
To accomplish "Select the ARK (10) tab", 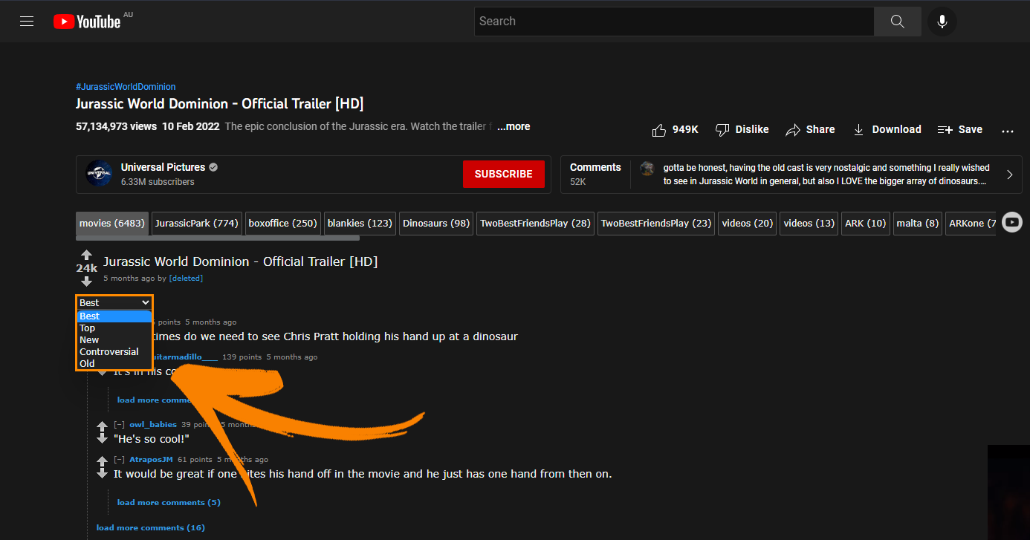I will click(866, 224).
